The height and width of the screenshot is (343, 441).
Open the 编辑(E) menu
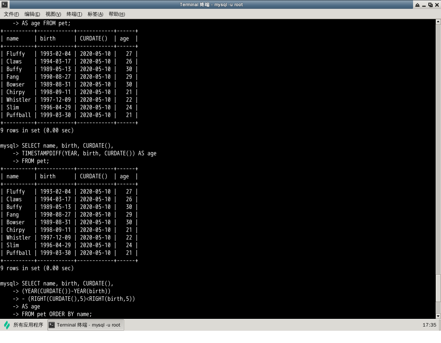coord(32,14)
